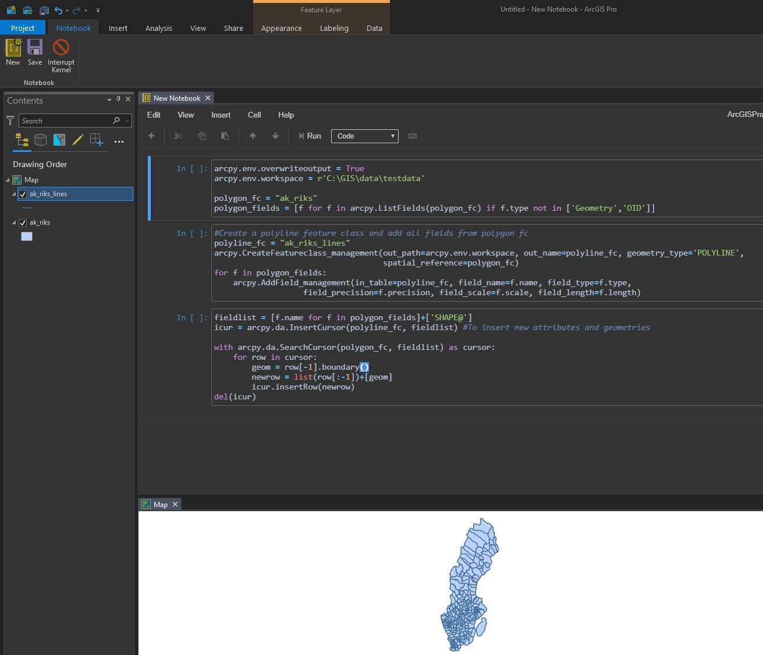The height and width of the screenshot is (655, 763).
Task: Open the Appearance Feature Layer tab
Action: click(x=282, y=28)
